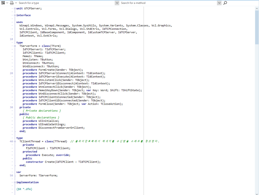Open the dropdown arrow beside the sections list icon
Viewport: 259px width, 195px height.
click(7, 3)
